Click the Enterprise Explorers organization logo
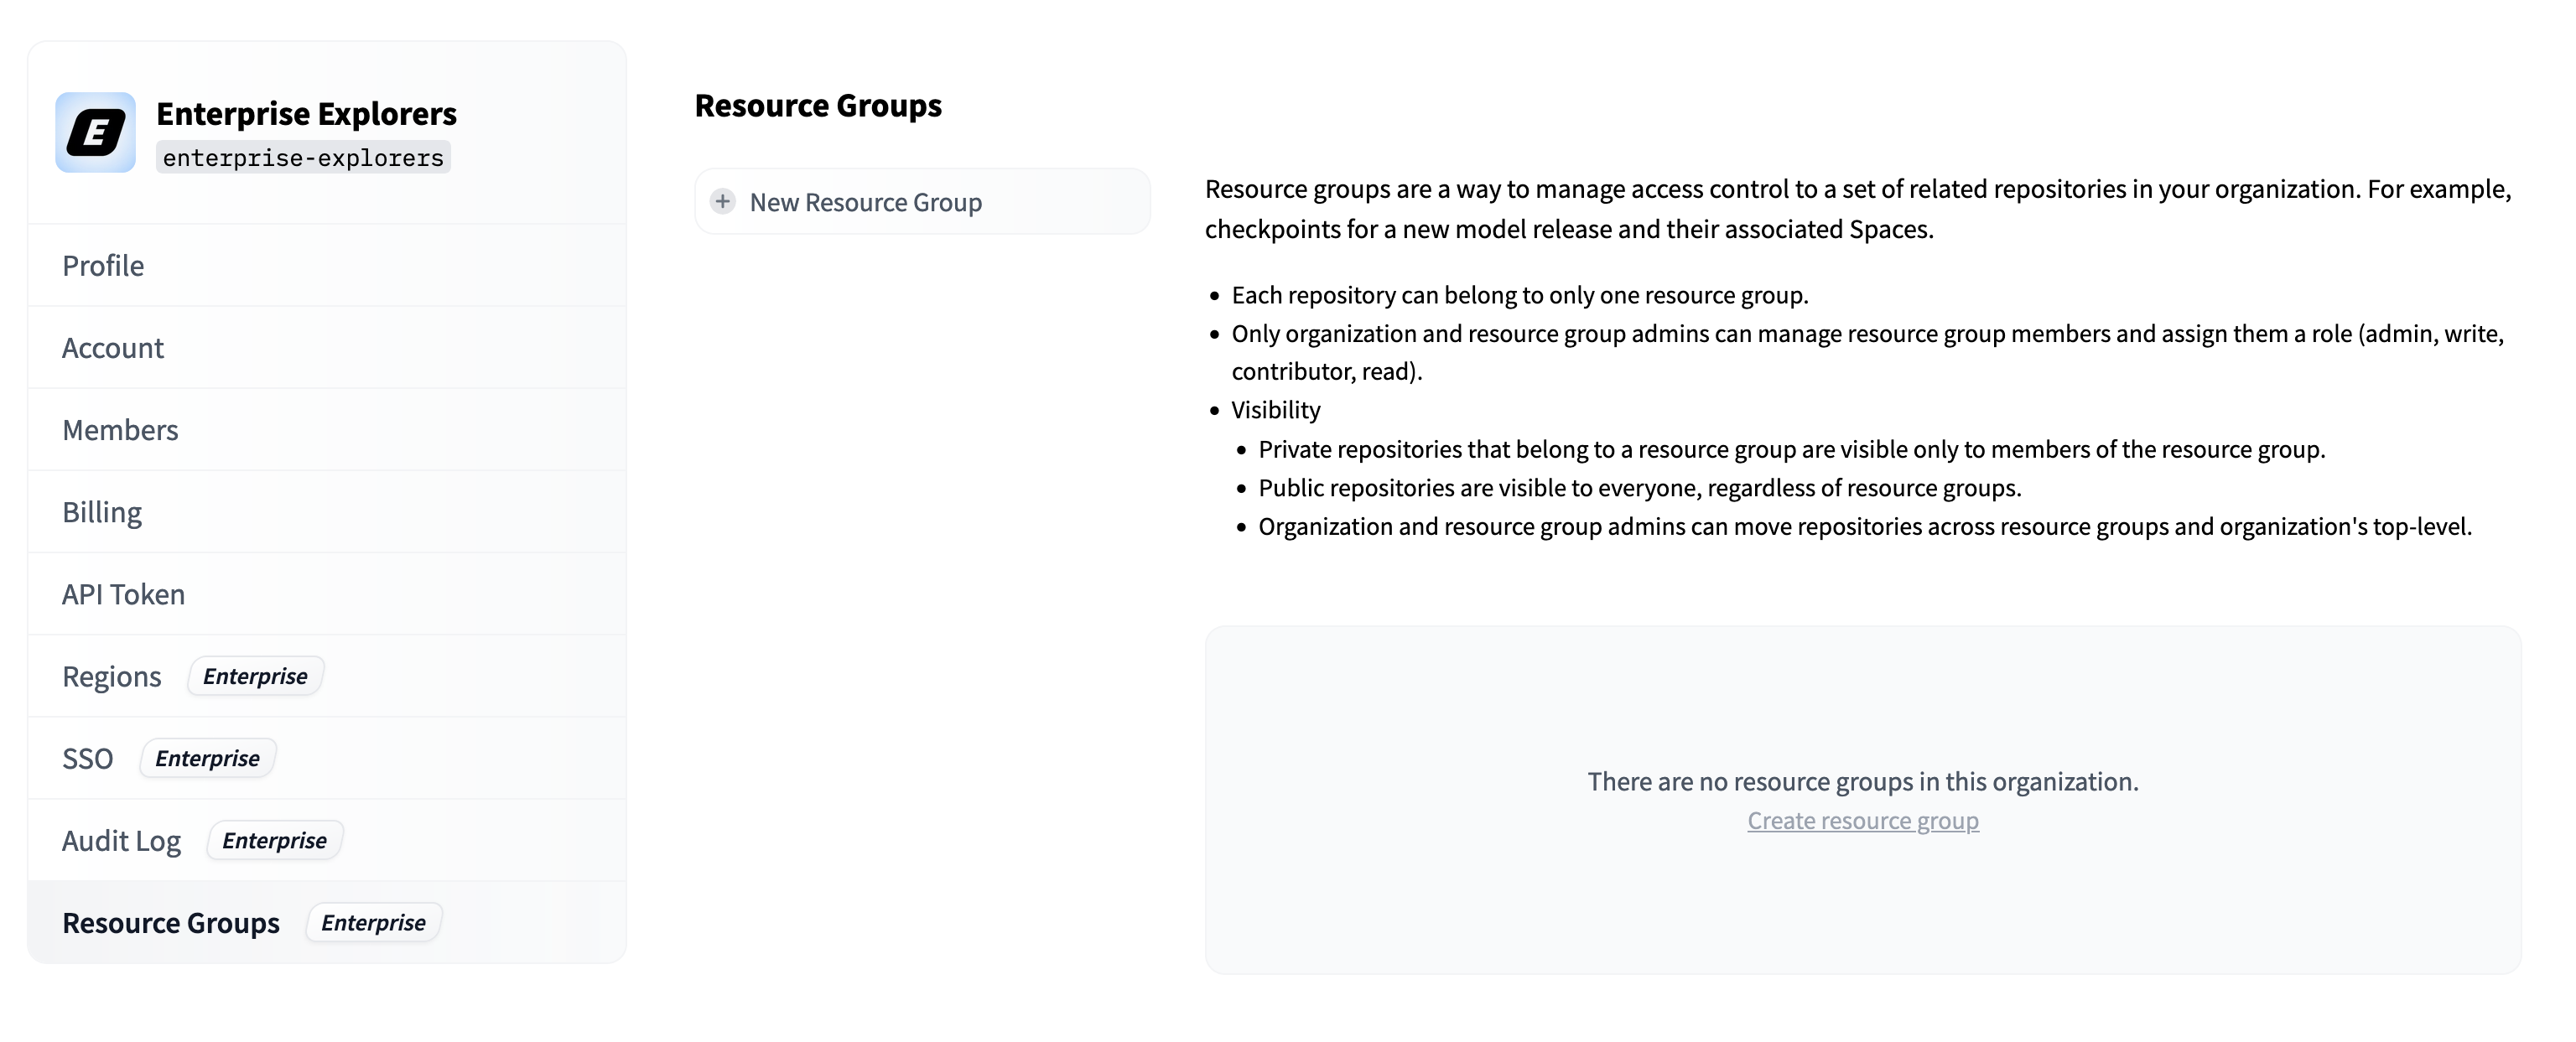The image size is (2576, 1042). pos(95,132)
